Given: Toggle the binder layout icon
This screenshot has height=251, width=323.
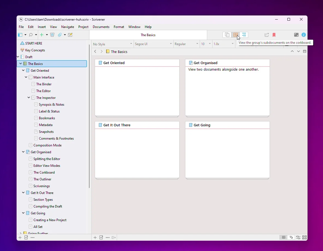Looking at the screenshot, I should pyautogui.click(x=20, y=35).
